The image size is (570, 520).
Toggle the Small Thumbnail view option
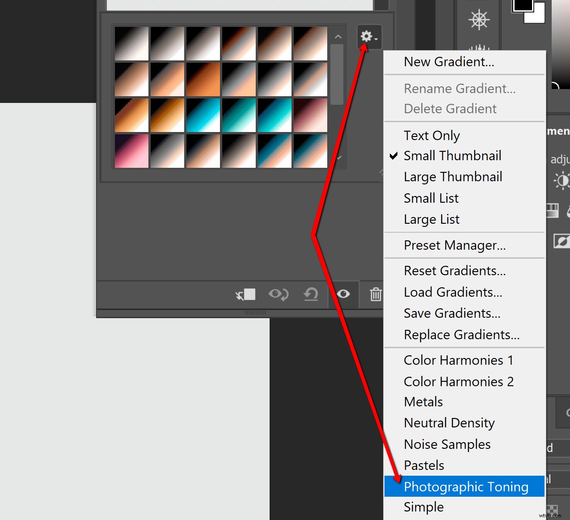pos(452,156)
